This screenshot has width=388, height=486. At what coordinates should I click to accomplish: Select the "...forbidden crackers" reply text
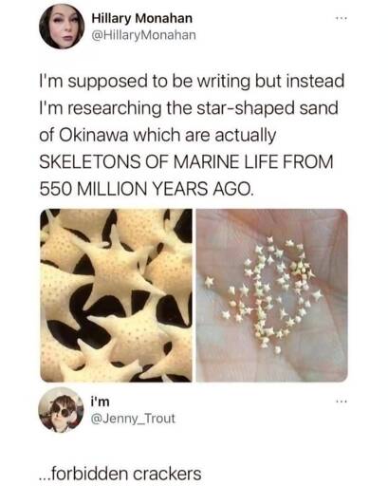(120, 474)
